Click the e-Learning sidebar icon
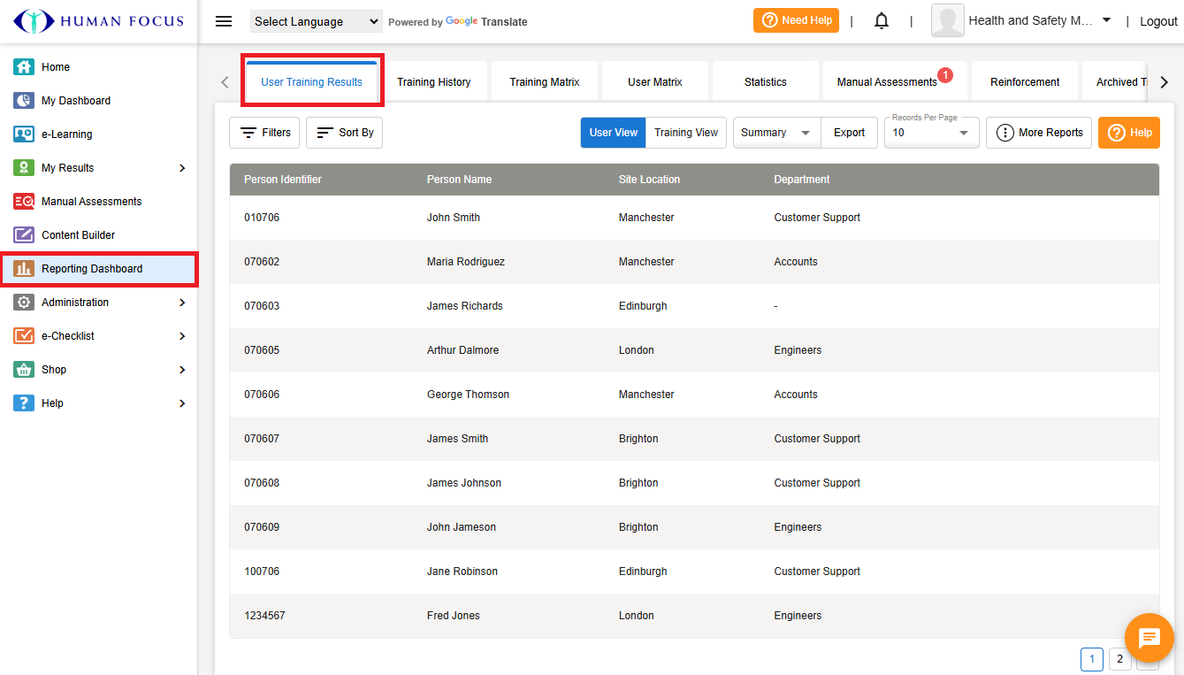This screenshot has height=675, width=1184. coord(24,134)
